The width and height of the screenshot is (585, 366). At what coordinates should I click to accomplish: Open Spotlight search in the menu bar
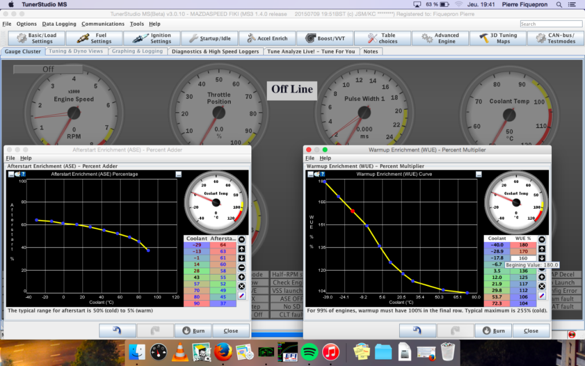tap(559, 5)
